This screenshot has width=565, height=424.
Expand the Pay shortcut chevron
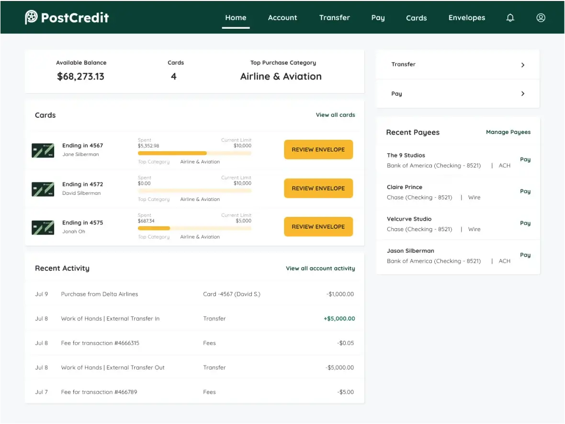coord(522,94)
